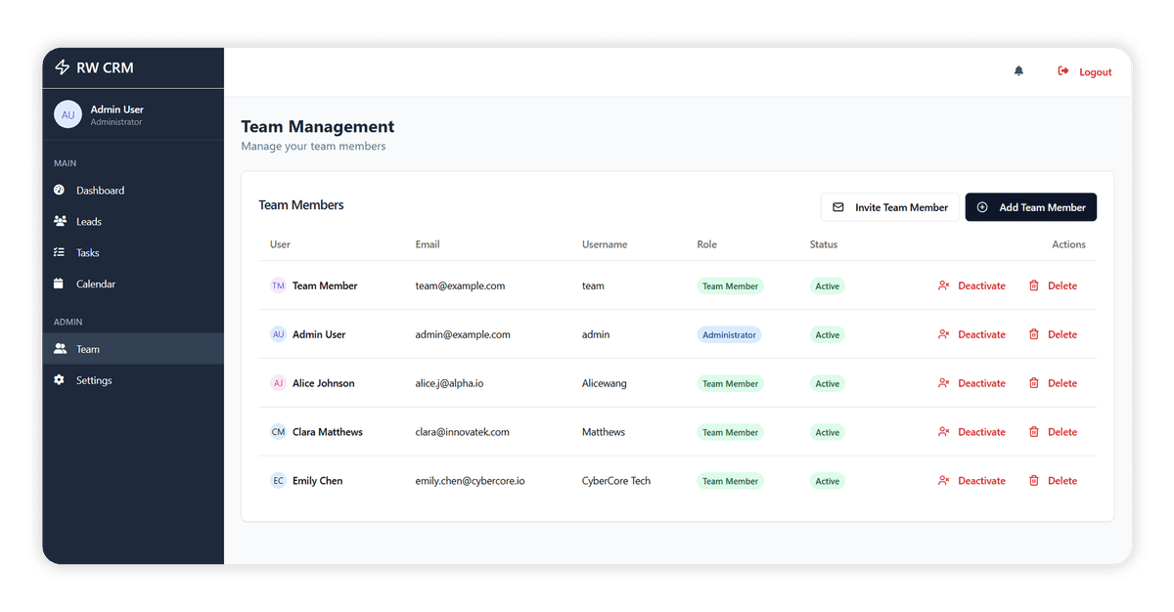The image size is (1174, 612).
Task: Click the Active status badge for Clara Matthews
Action: (x=828, y=432)
